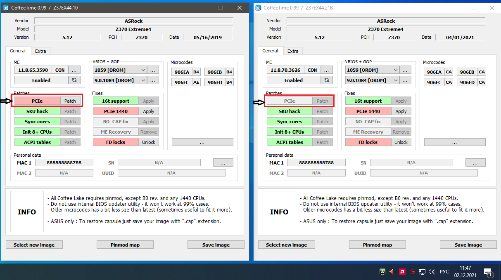The image size is (501, 280).
Task: Click 16t support label in right window
Action: coord(368,101)
